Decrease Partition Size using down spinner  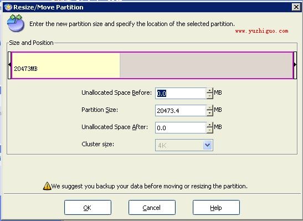click(210, 113)
